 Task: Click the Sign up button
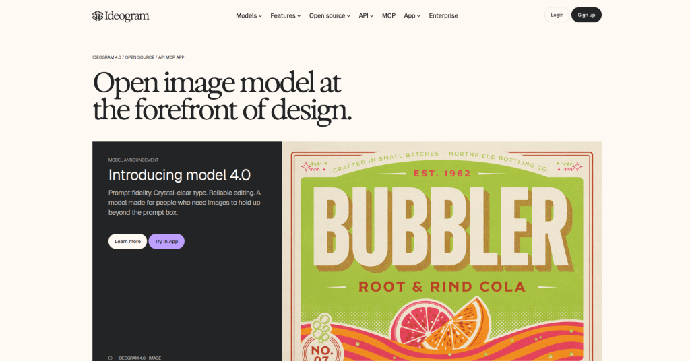[586, 15]
